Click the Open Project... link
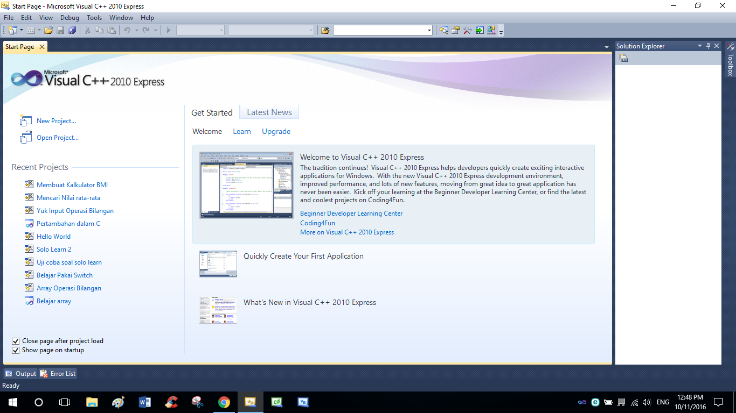This screenshot has width=736, height=413. (58, 138)
